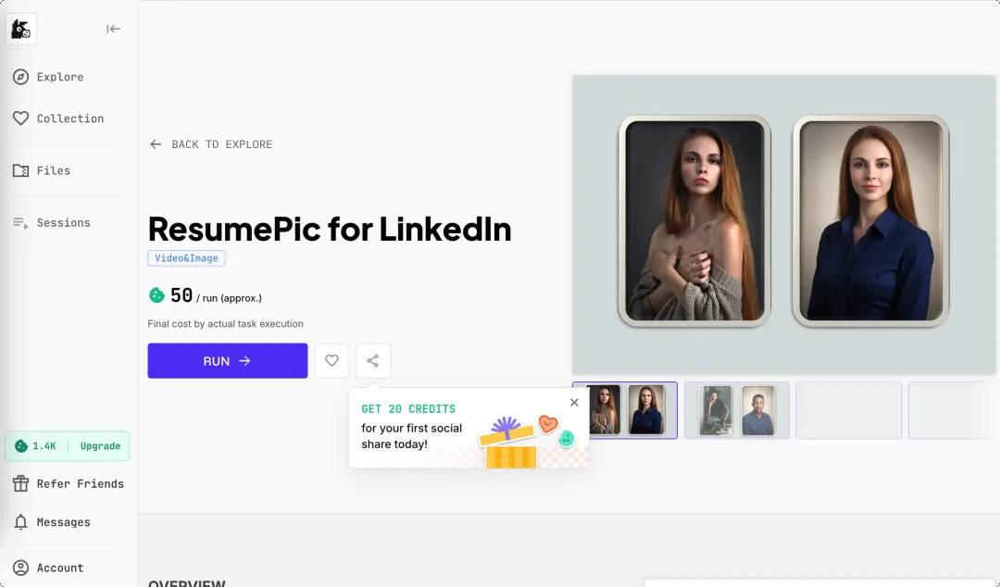Open the Explore page from sidebar
The image size is (1000, 587).
(60, 77)
